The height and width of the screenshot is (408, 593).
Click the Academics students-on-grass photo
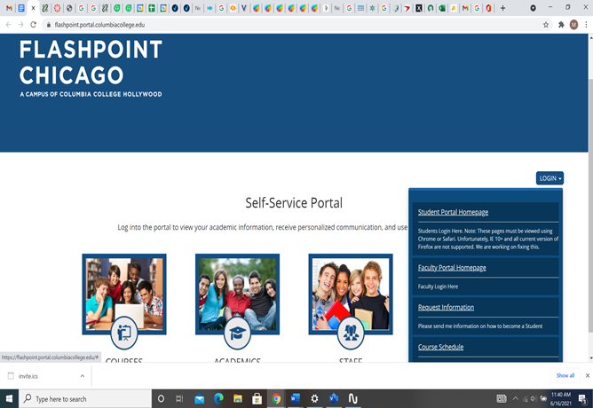[237, 294]
